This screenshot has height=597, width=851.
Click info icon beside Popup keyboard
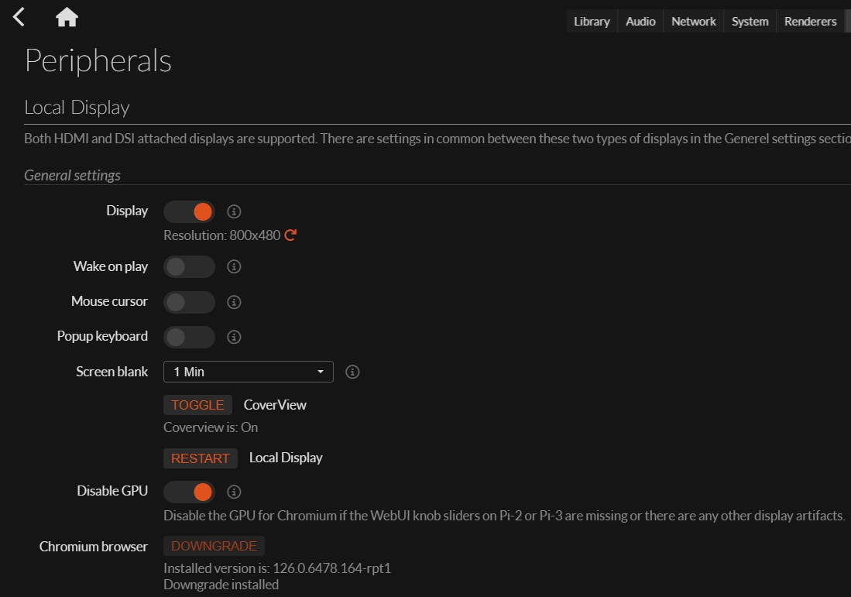pyautogui.click(x=234, y=337)
